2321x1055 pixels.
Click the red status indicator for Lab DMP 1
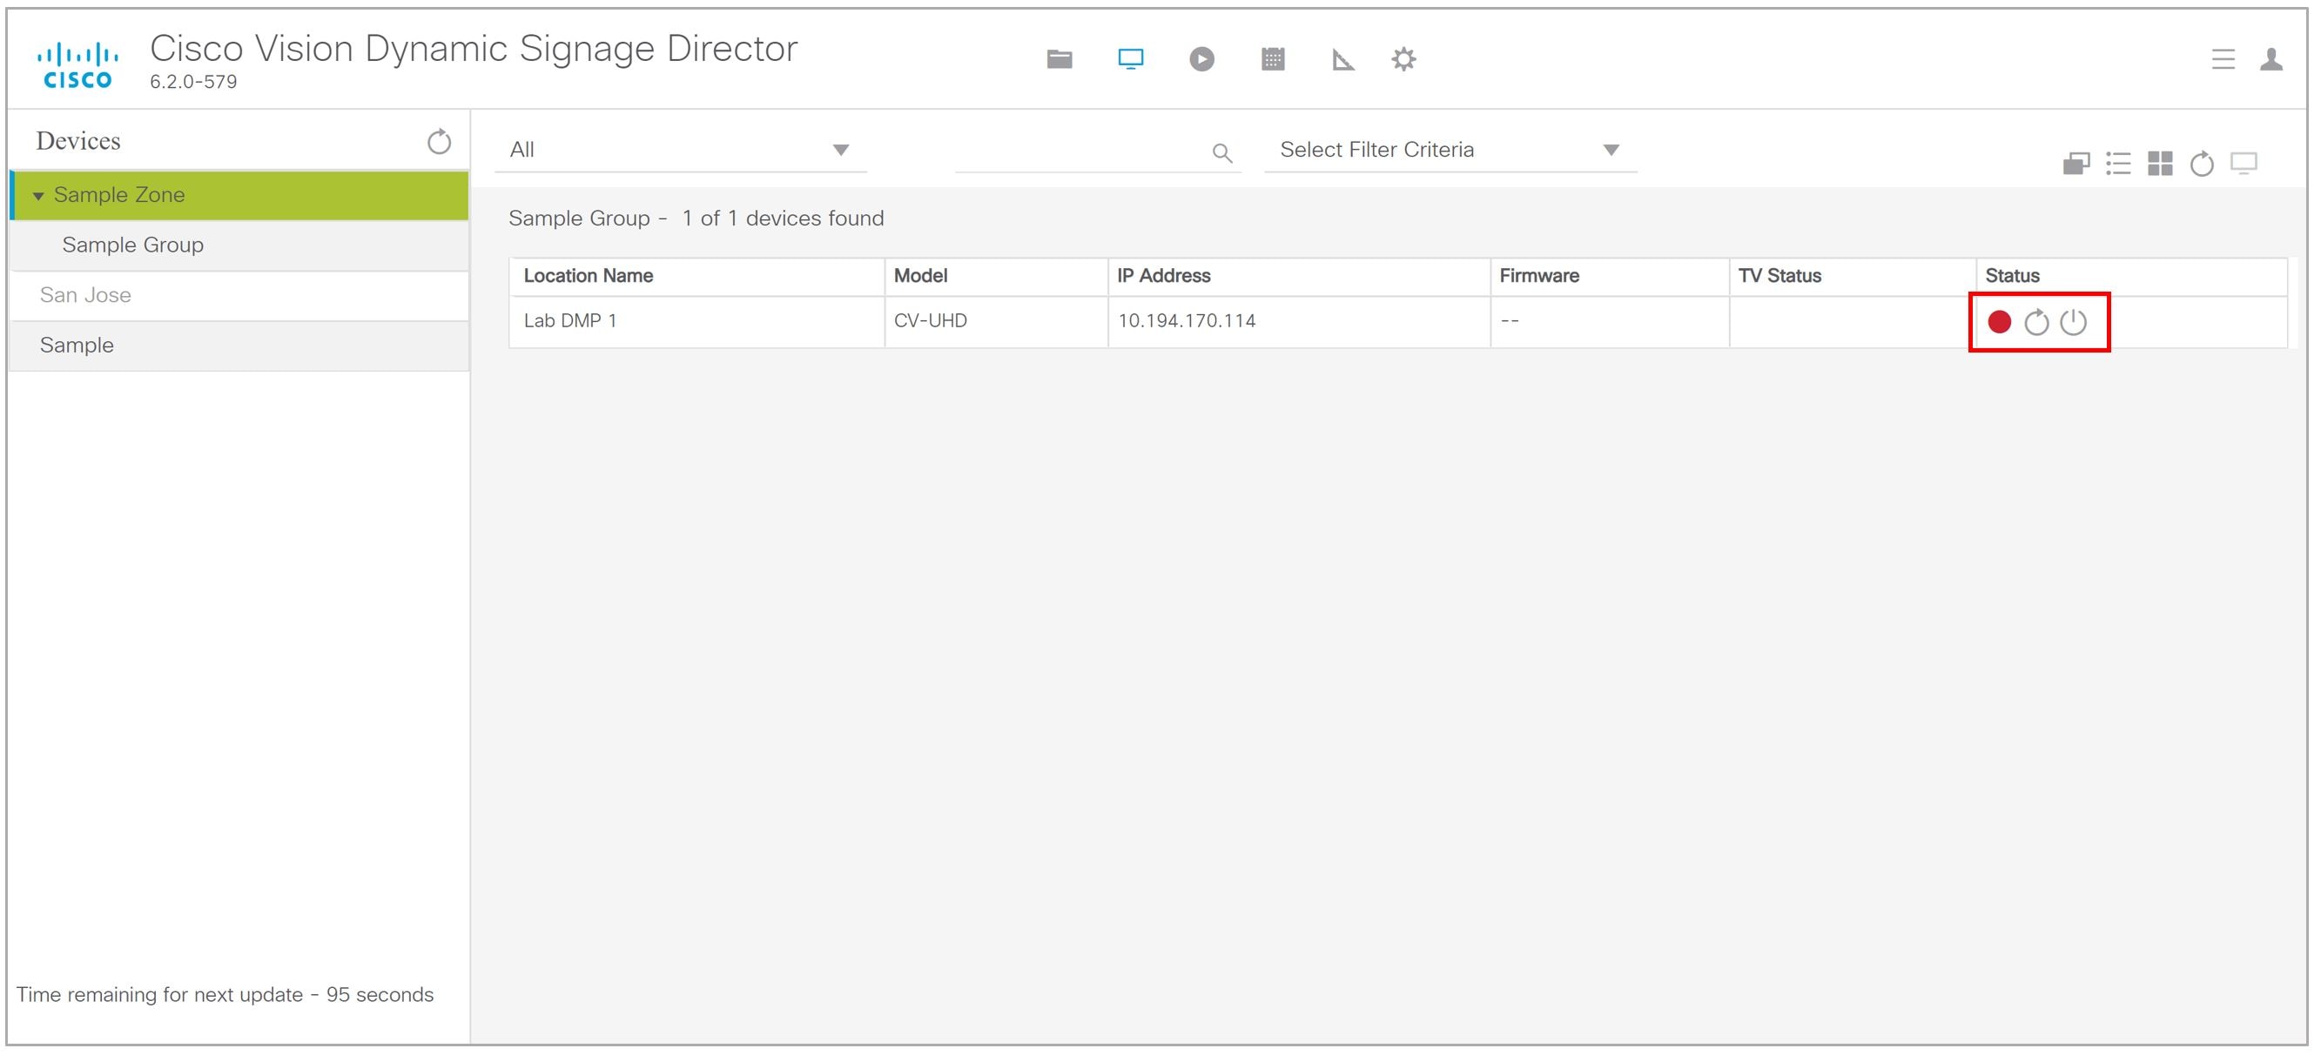click(x=2000, y=320)
